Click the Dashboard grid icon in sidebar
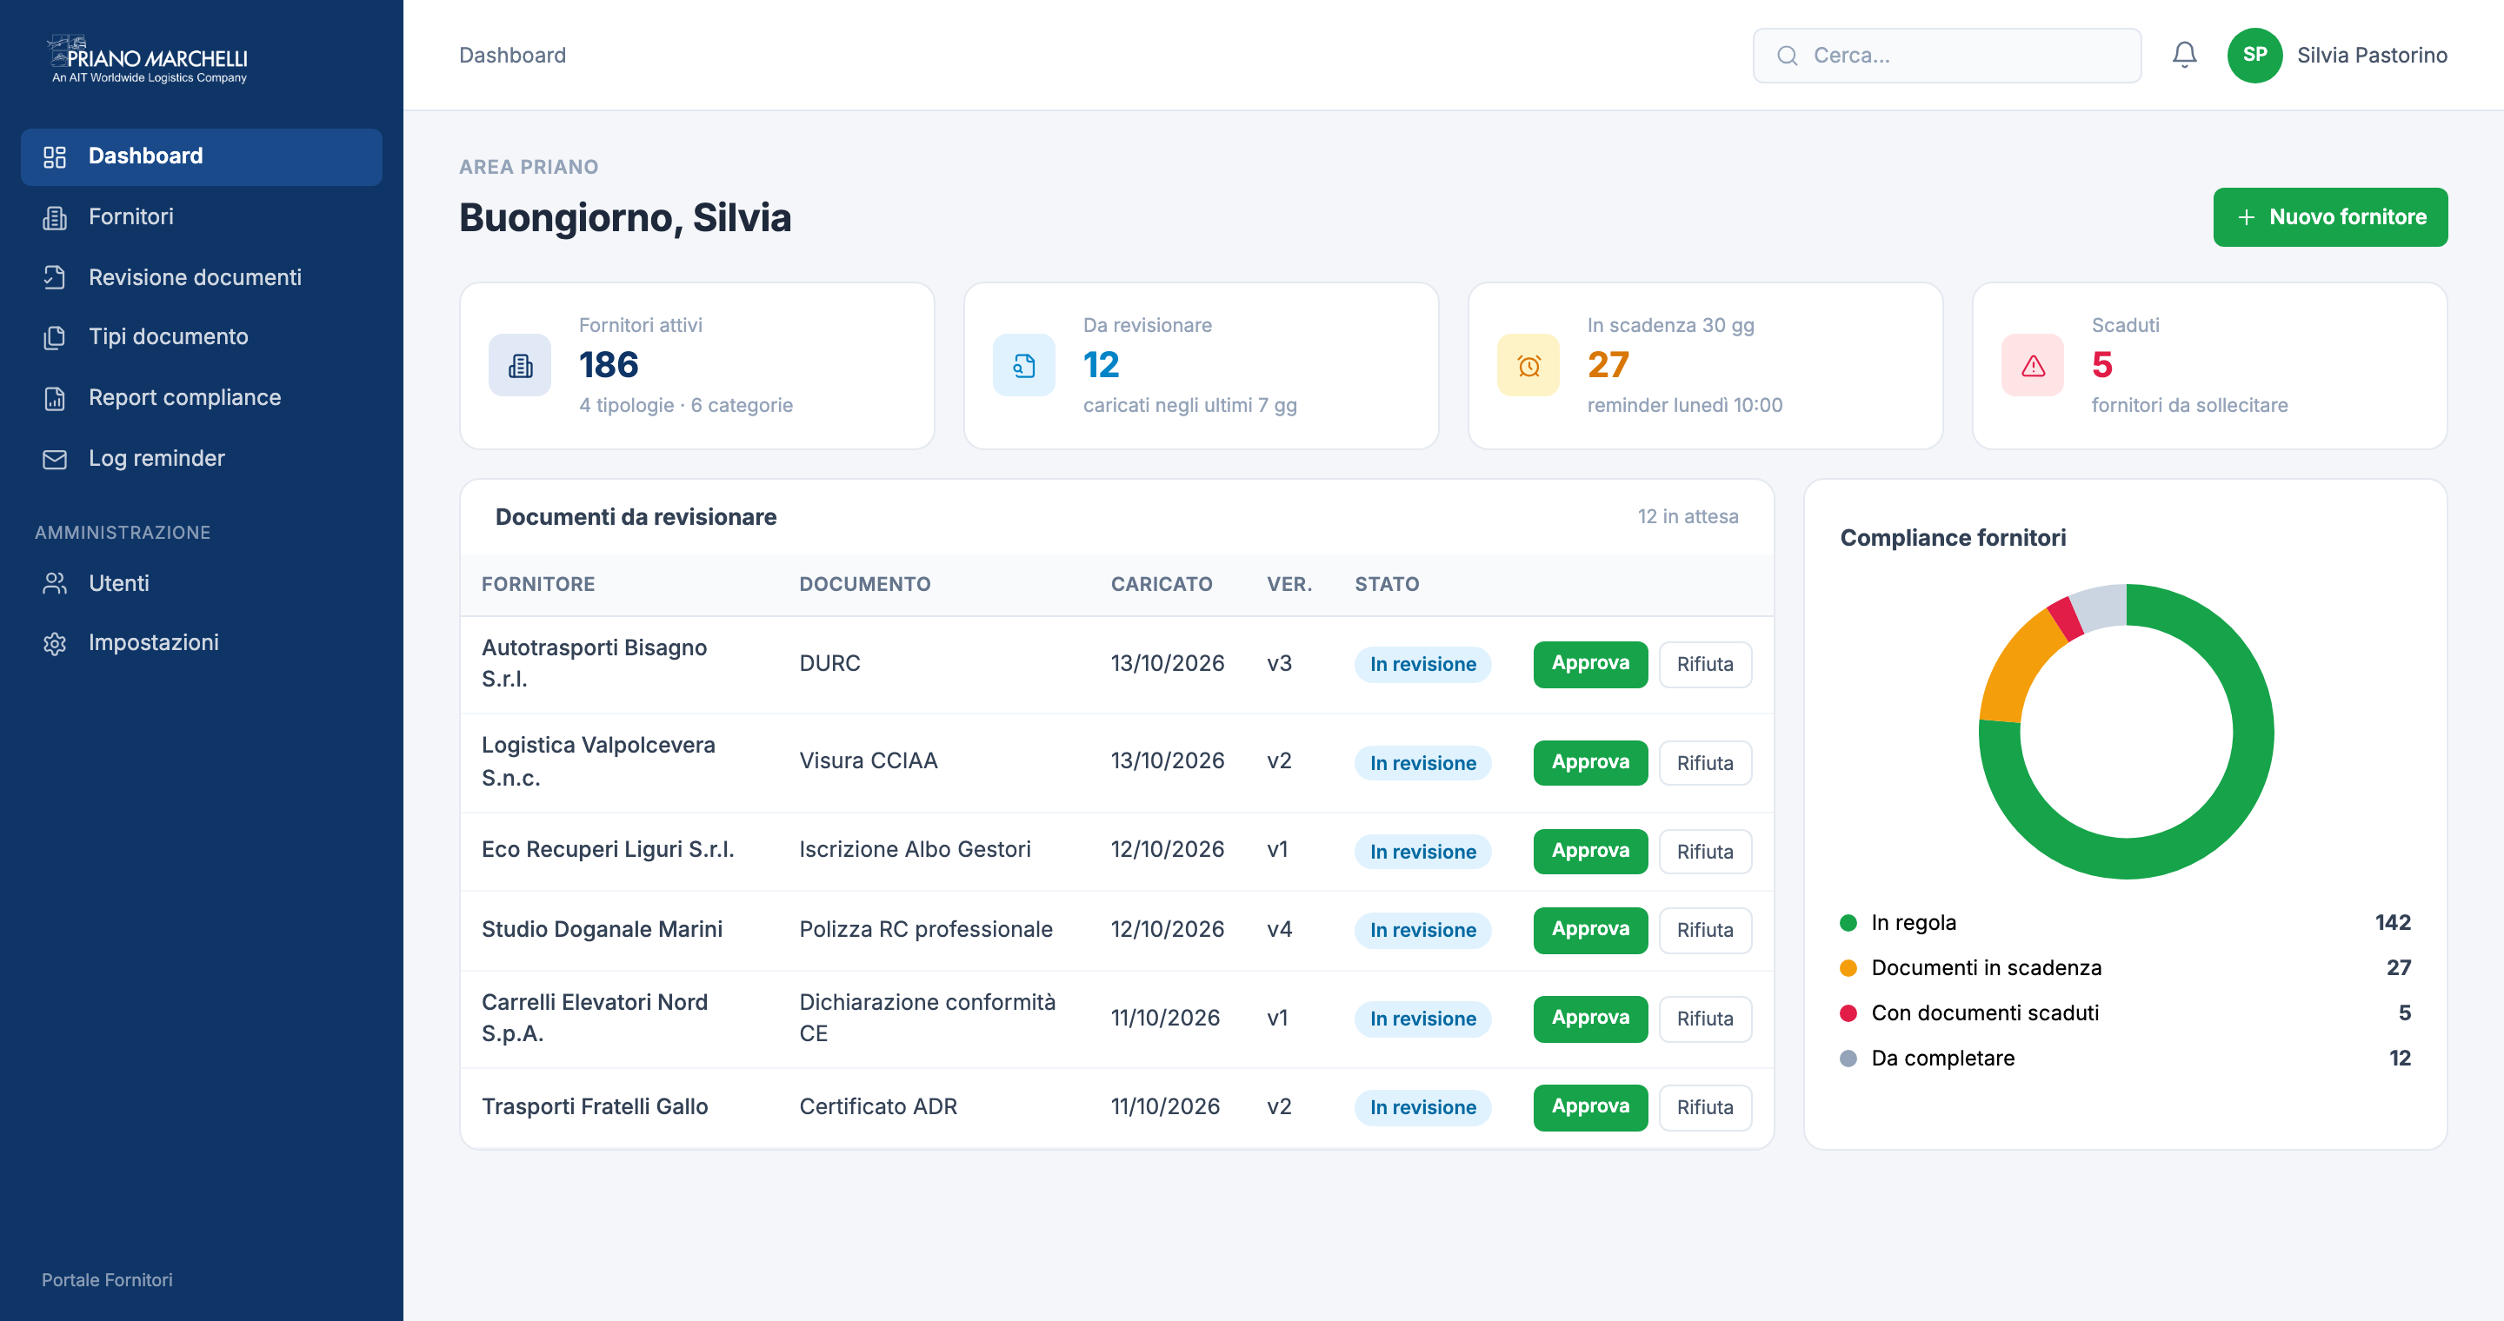Image resolution: width=2504 pixels, height=1321 pixels. coord(55,156)
